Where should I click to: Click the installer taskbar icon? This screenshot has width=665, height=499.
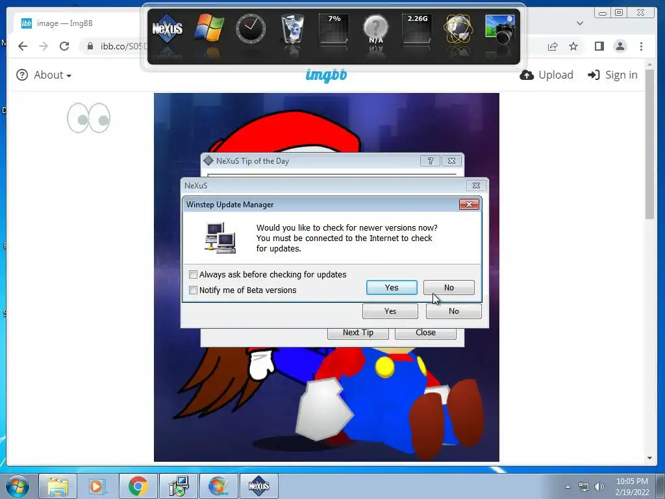pyautogui.click(x=179, y=486)
